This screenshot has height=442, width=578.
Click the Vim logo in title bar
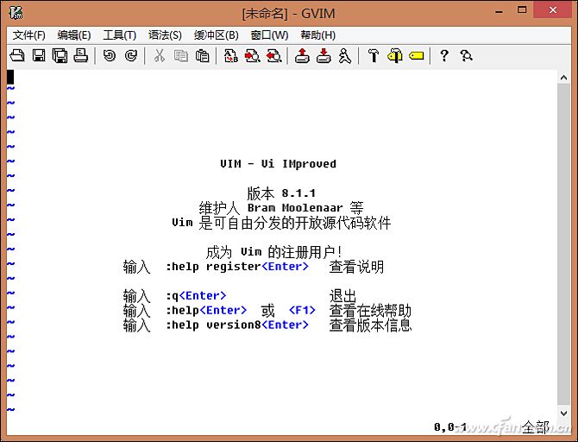[16, 13]
